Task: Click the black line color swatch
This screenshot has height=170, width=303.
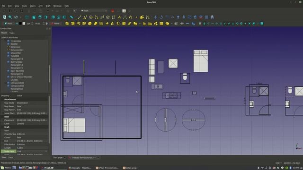Action: click(20, 24)
